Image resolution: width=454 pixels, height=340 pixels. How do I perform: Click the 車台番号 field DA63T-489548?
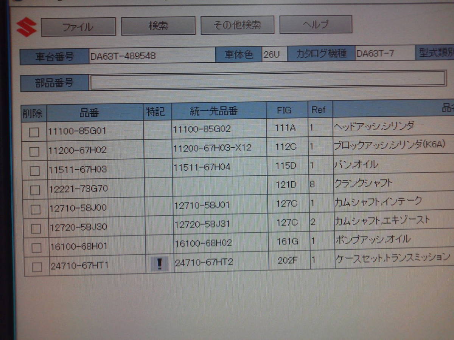point(152,56)
